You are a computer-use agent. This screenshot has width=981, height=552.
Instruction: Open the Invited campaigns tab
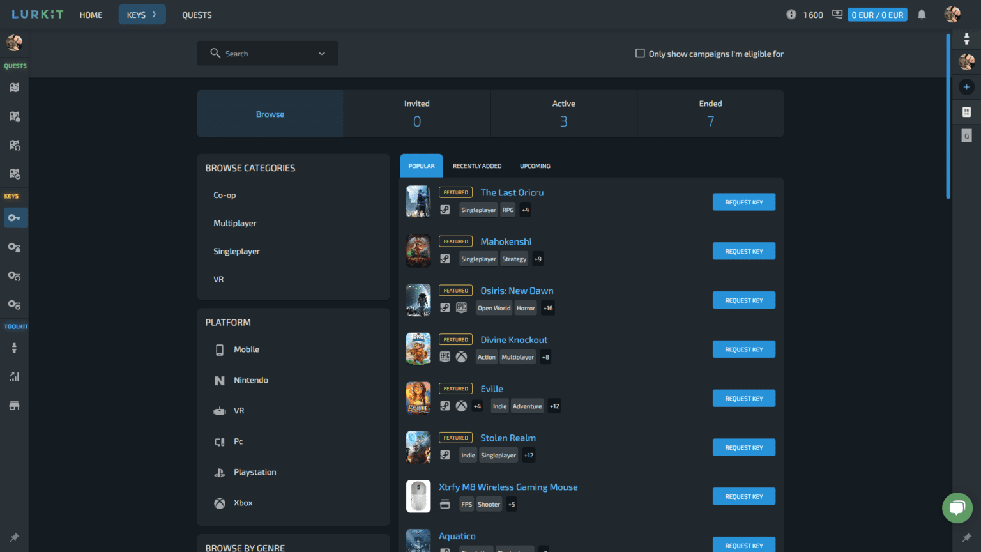click(x=417, y=114)
